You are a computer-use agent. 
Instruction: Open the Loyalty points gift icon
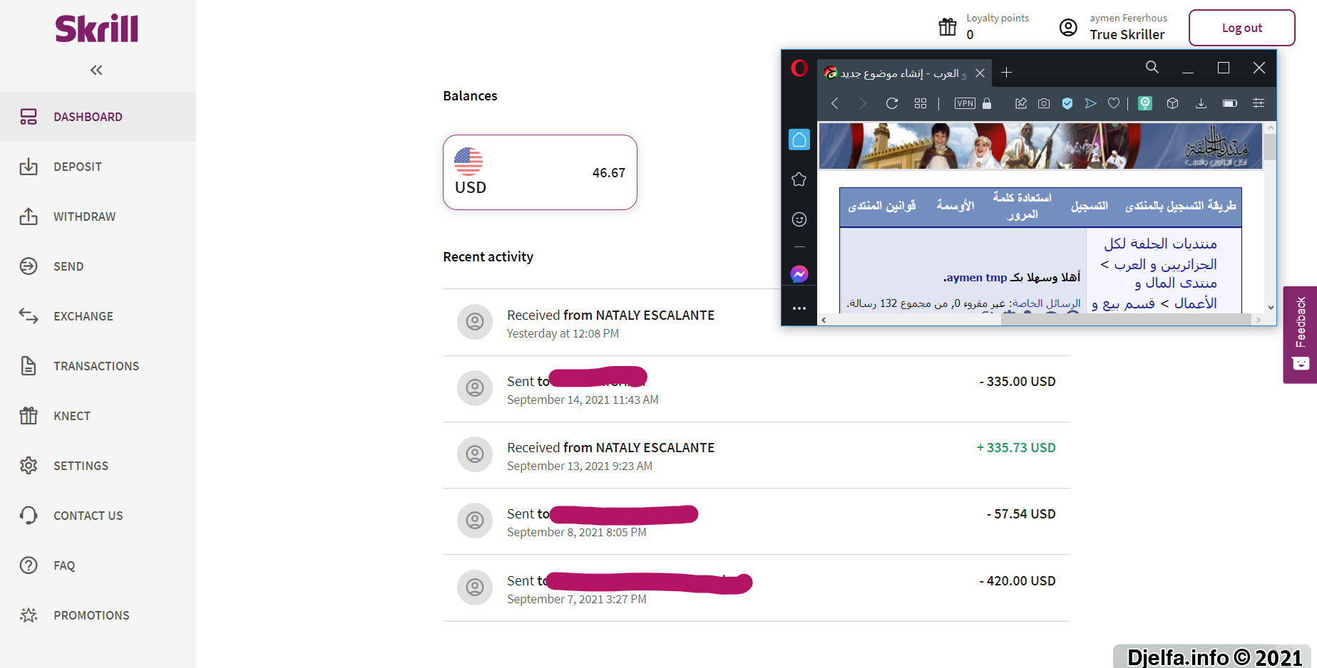click(x=947, y=27)
